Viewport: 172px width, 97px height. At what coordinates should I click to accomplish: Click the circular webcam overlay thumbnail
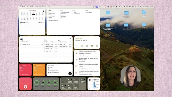131,76
